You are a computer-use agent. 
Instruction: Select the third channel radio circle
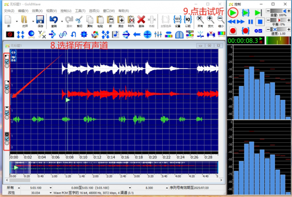pos(7,117)
